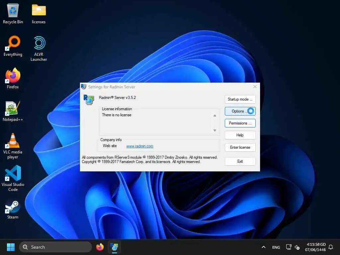Click 'There is no license' text

(x=117, y=115)
